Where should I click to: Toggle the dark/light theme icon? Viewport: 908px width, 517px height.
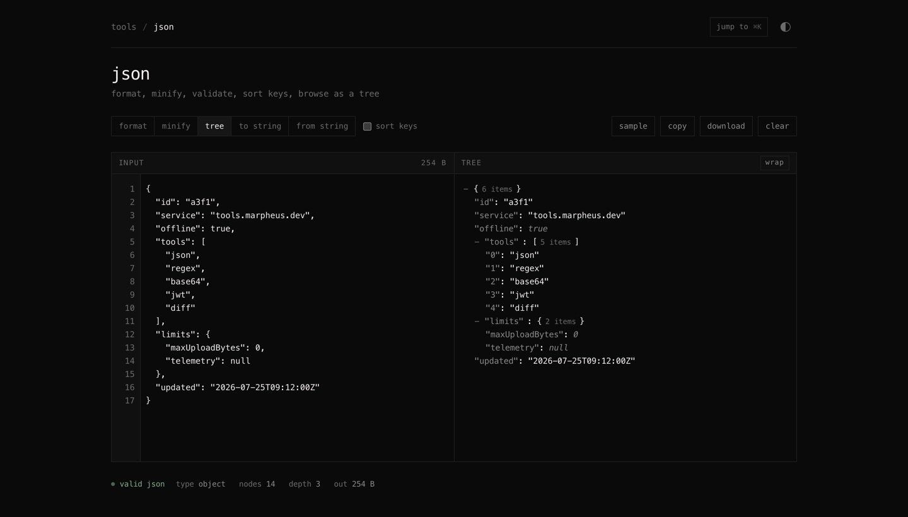point(785,26)
